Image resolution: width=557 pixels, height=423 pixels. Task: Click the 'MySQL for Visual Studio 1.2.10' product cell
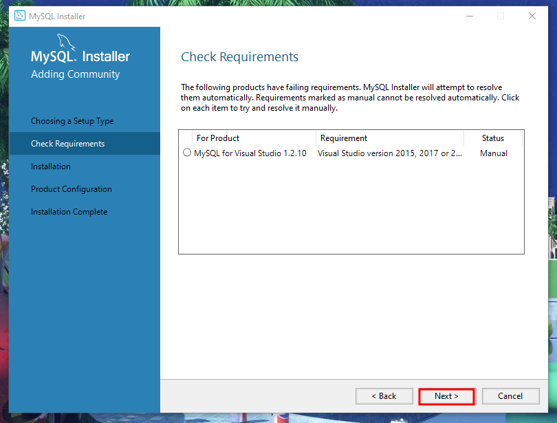point(250,153)
